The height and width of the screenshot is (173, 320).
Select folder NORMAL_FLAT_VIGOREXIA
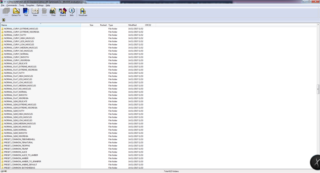(x=16, y=98)
